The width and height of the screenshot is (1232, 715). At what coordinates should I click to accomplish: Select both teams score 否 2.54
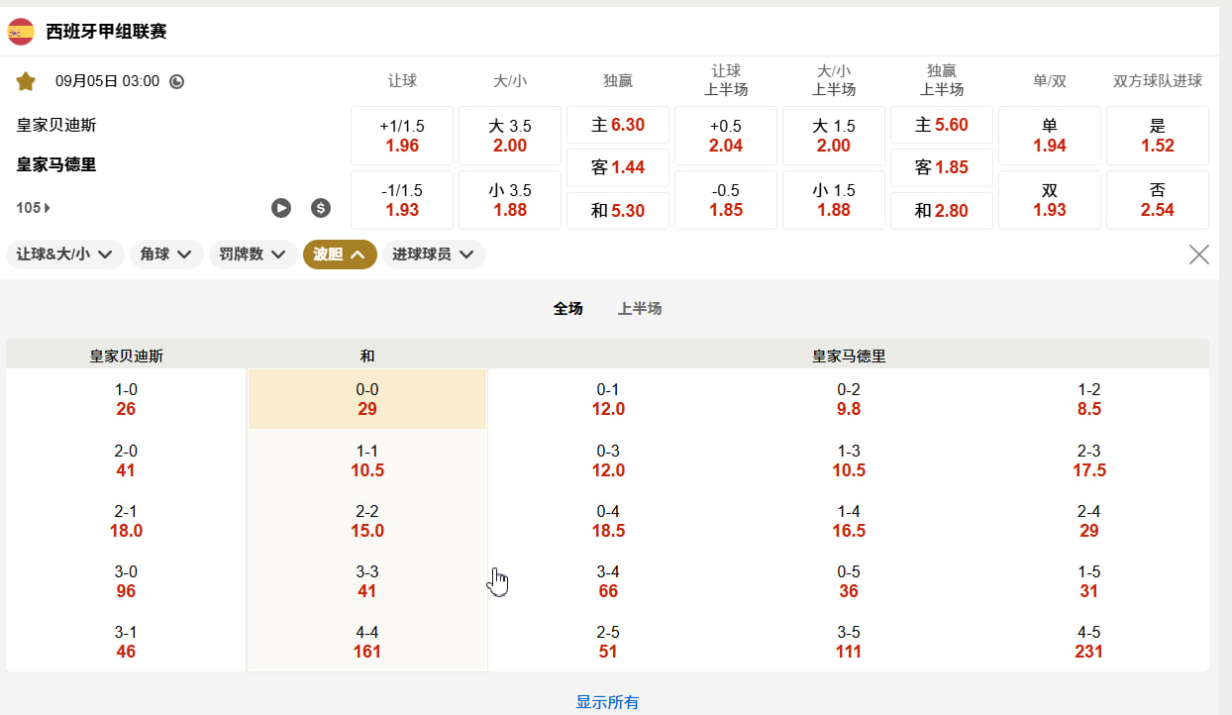click(x=1158, y=200)
